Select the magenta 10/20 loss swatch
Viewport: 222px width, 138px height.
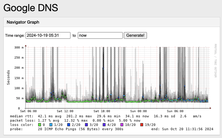click(122, 125)
